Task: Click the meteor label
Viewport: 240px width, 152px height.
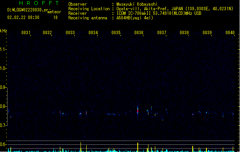Action: point(54,12)
